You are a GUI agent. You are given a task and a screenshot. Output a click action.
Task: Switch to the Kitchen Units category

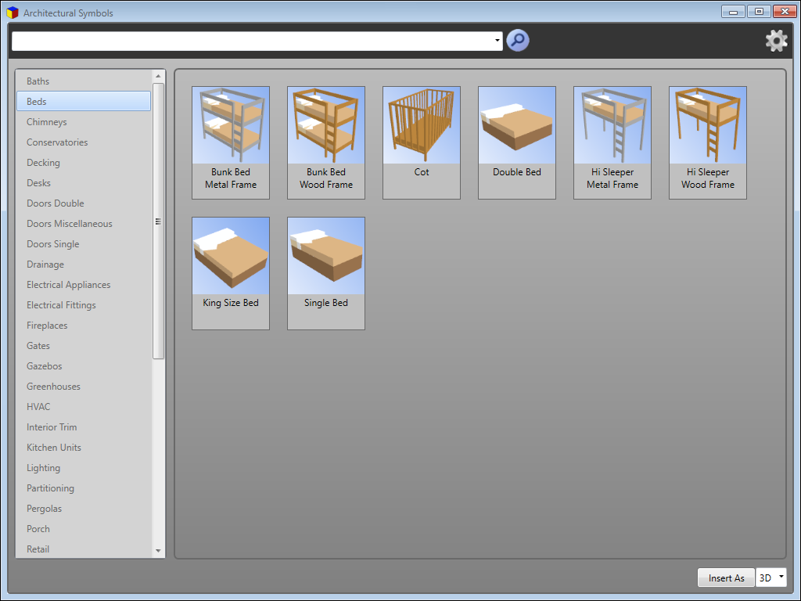point(53,447)
